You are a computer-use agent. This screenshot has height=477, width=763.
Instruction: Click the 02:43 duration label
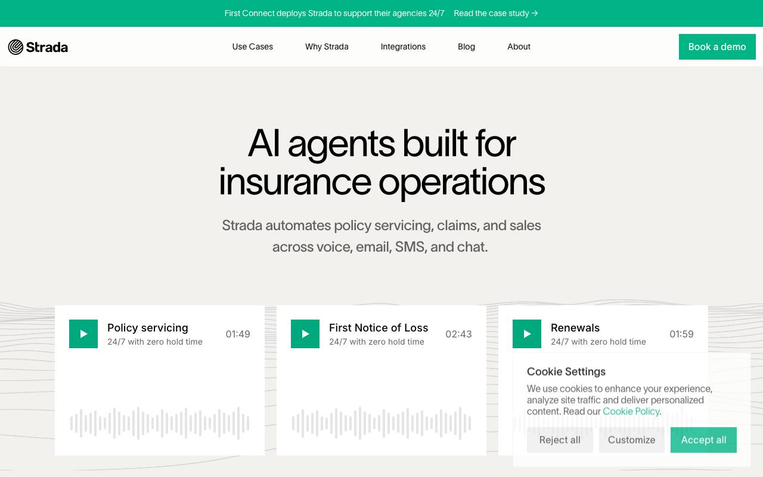click(x=459, y=334)
